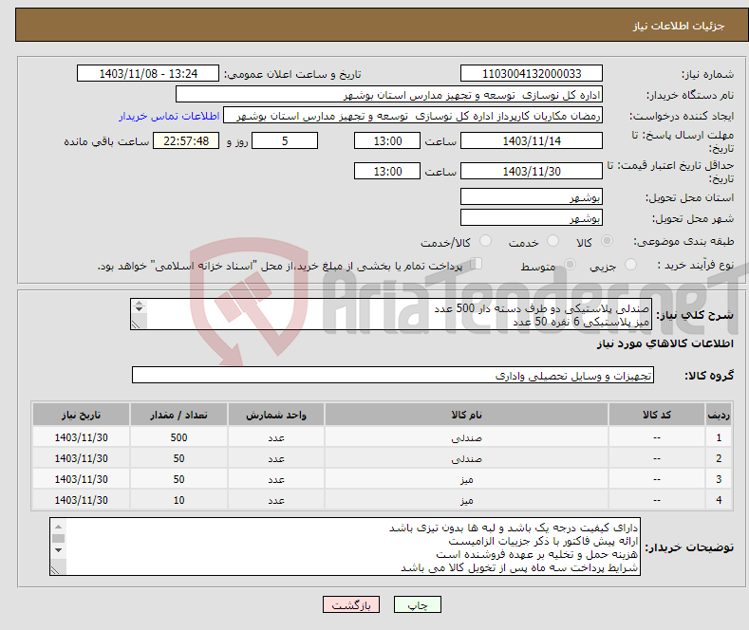Click the remaining days field showing 5
Image resolution: width=749 pixels, height=630 pixels.
(285, 140)
